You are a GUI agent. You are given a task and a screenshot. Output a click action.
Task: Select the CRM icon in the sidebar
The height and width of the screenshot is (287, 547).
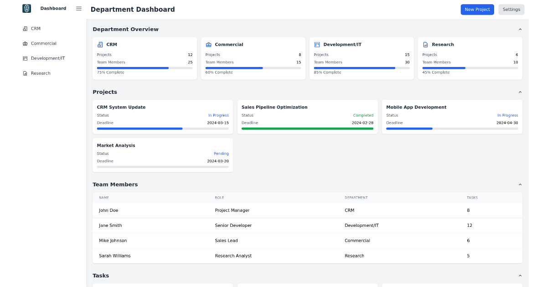pos(25,28)
